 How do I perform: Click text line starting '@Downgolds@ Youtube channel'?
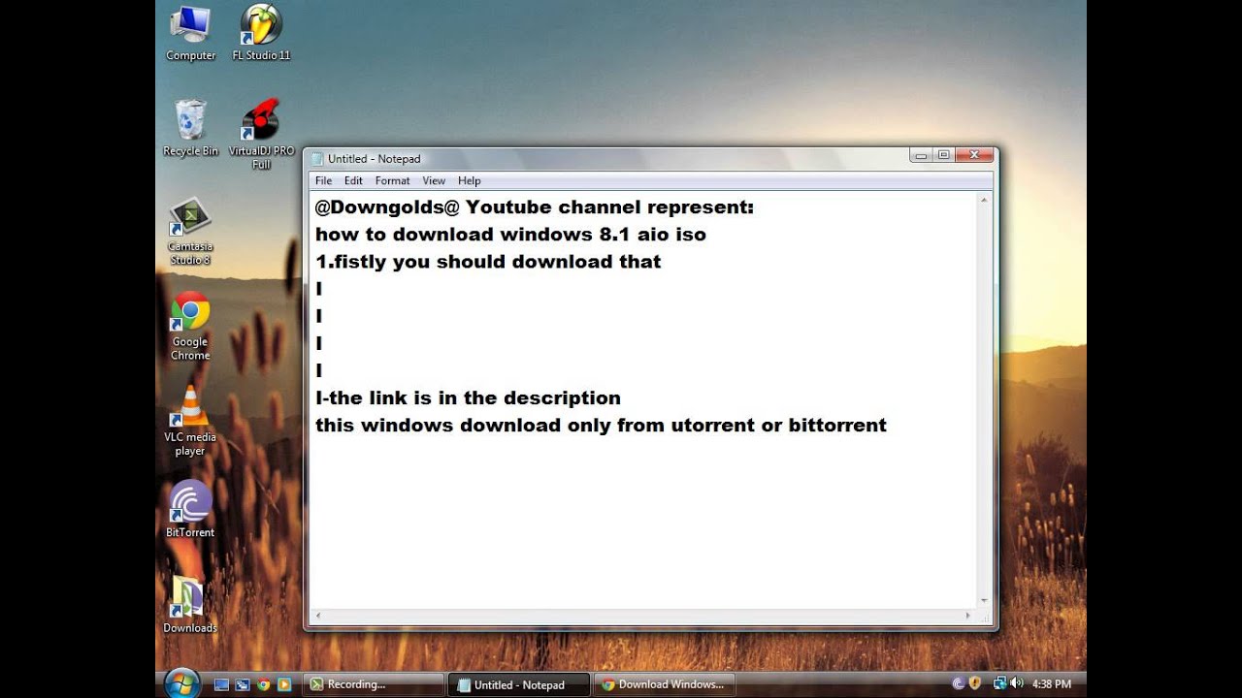click(535, 207)
